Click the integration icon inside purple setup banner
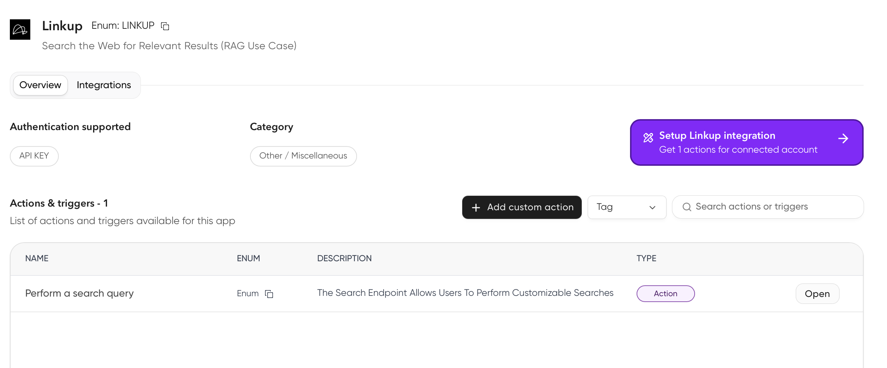Screen dimensions: 887x368 (649, 137)
